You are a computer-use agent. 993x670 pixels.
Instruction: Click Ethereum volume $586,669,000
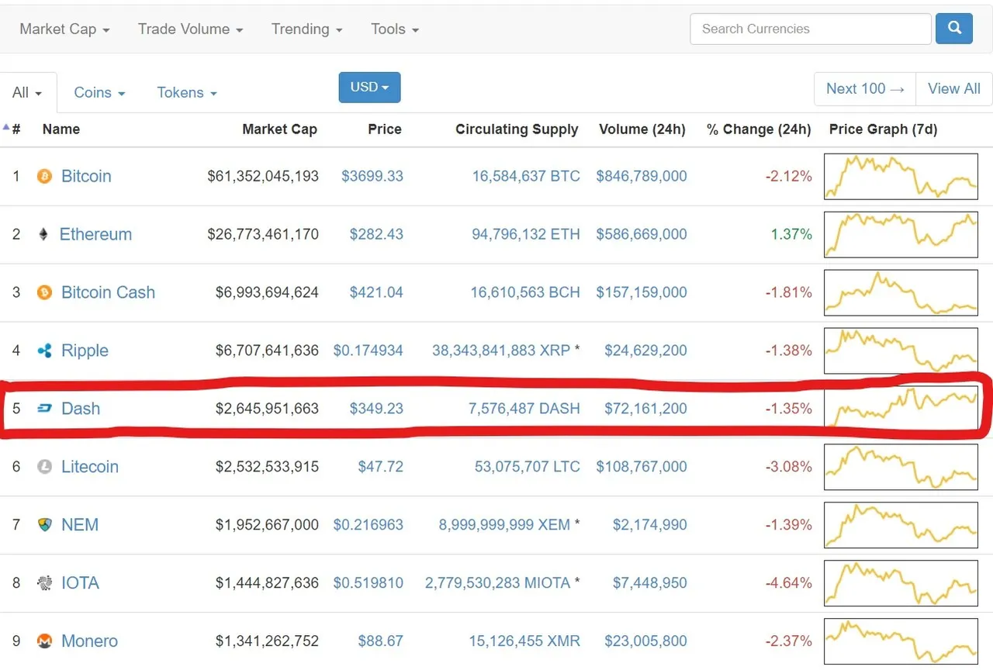642,234
